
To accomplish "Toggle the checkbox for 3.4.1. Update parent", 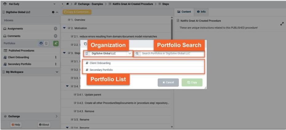I will [75, 95].
